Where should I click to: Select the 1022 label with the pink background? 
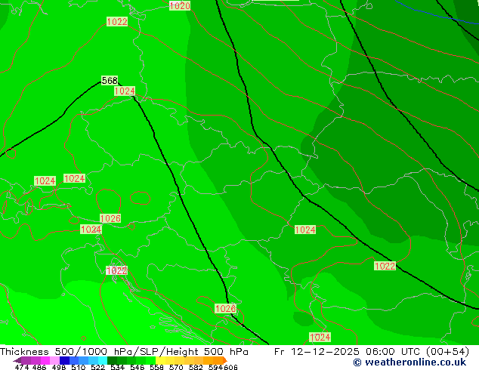[116, 270]
